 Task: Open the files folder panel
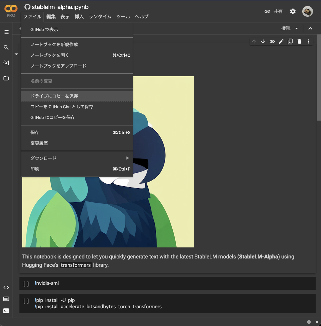click(6, 78)
